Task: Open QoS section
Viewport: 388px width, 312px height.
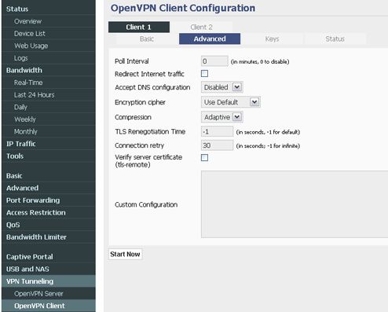Action: [49, 225]
